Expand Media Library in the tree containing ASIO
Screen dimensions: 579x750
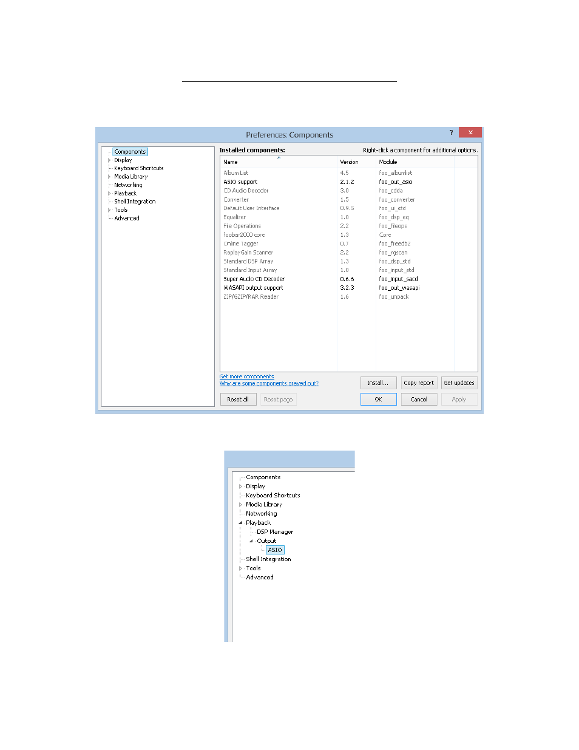click(240, 505)
